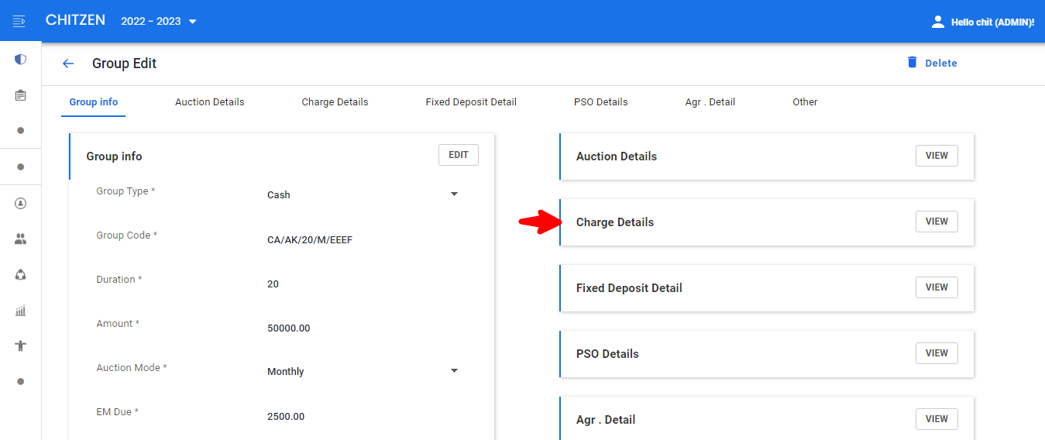Open the shield icon in sidebar

pyautogui.click(x=20, y=59)
